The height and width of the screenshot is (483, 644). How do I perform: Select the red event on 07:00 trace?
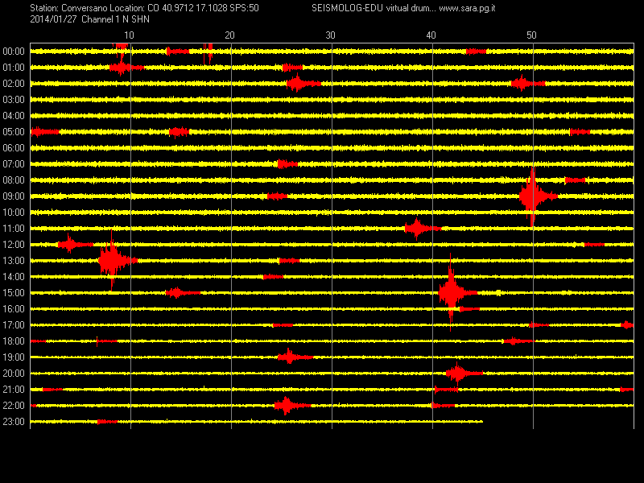click(287, 164)
